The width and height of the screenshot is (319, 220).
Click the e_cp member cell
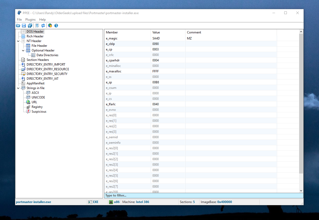point(128,49)
